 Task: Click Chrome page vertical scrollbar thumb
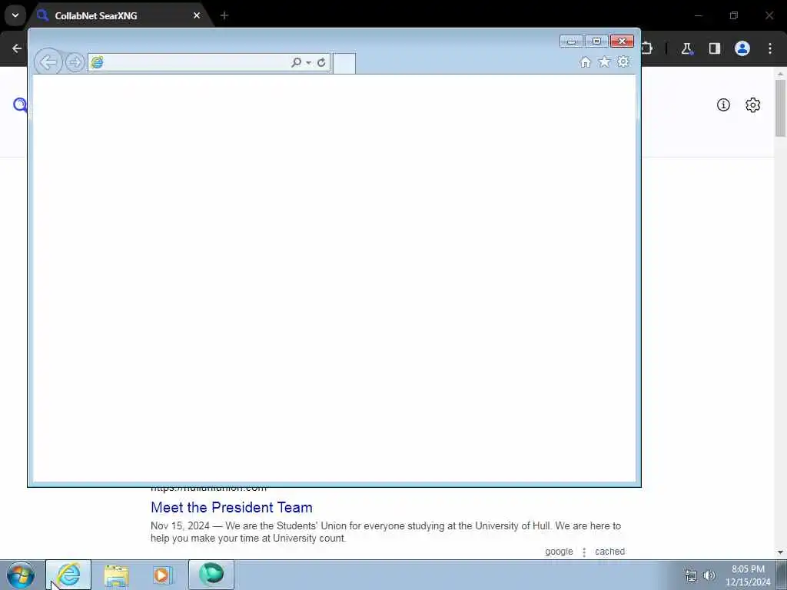(x=780, y=108)
